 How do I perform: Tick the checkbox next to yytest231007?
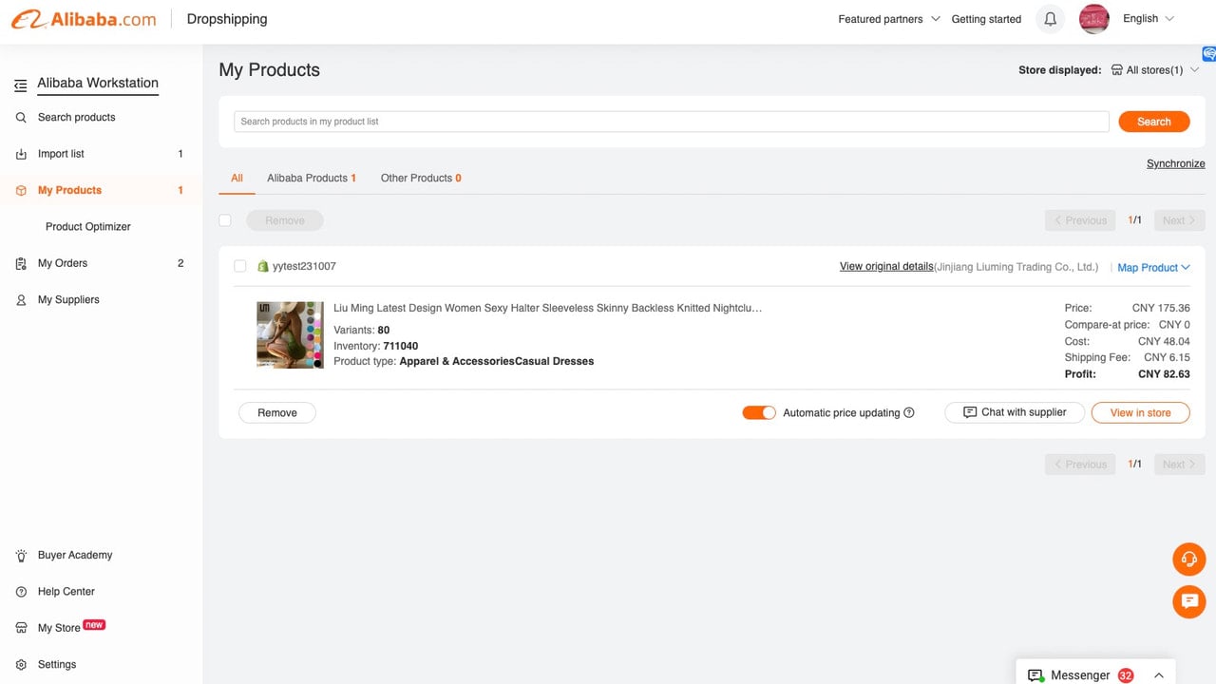coord(240,267)
